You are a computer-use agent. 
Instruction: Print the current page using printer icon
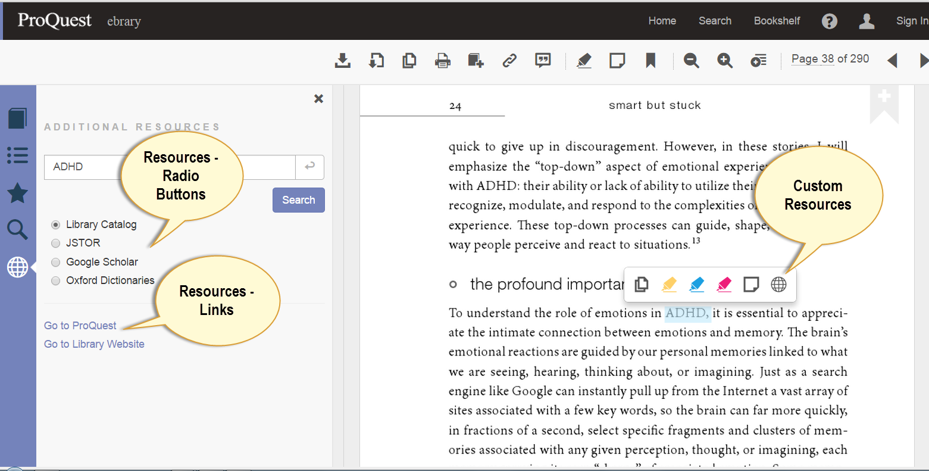(x=442, y=60)
